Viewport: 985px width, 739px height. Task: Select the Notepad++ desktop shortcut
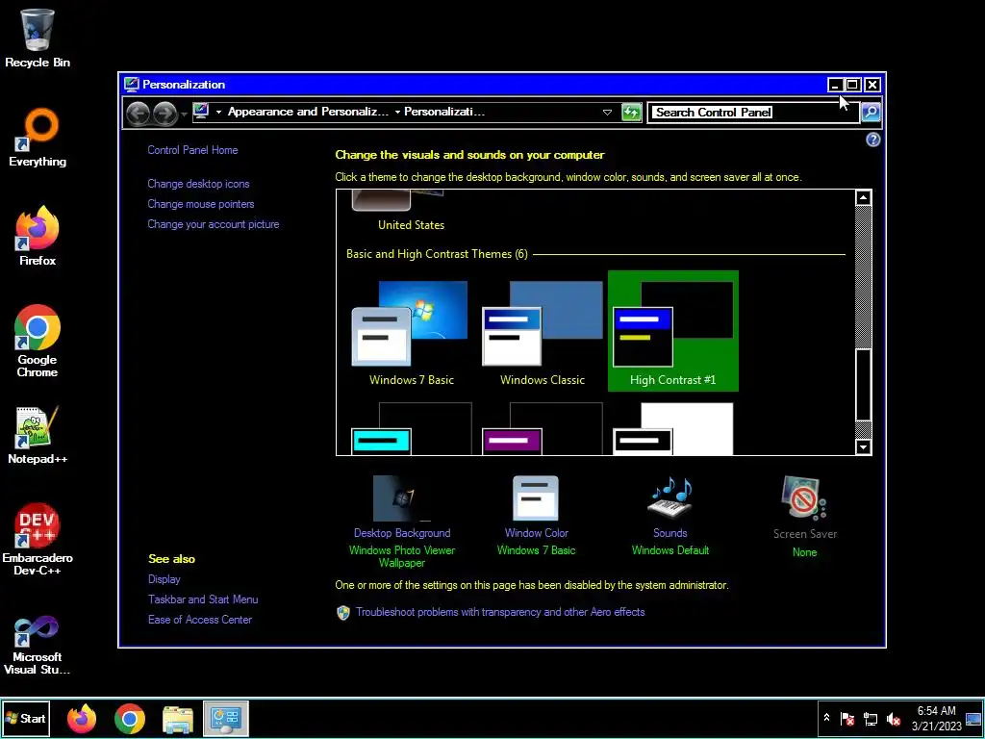tap(38, 435)
